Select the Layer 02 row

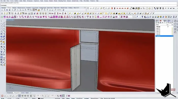pyautogui.click(x=164, y=30)
